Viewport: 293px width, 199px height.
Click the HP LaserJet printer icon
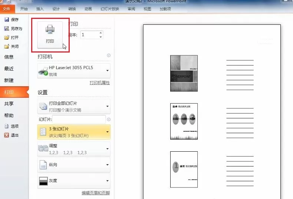coord(43,71)
